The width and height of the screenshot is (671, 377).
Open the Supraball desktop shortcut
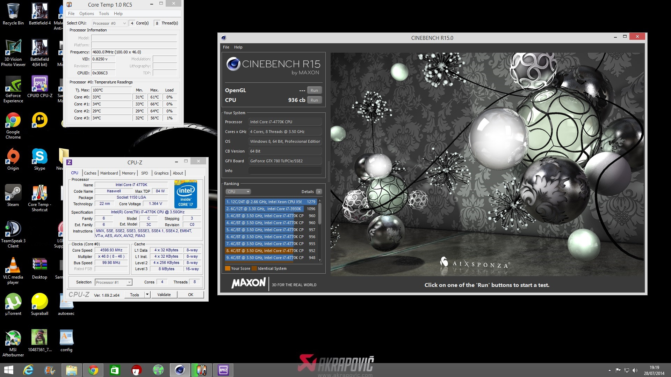pyautogui.click(x=39, y=304)
